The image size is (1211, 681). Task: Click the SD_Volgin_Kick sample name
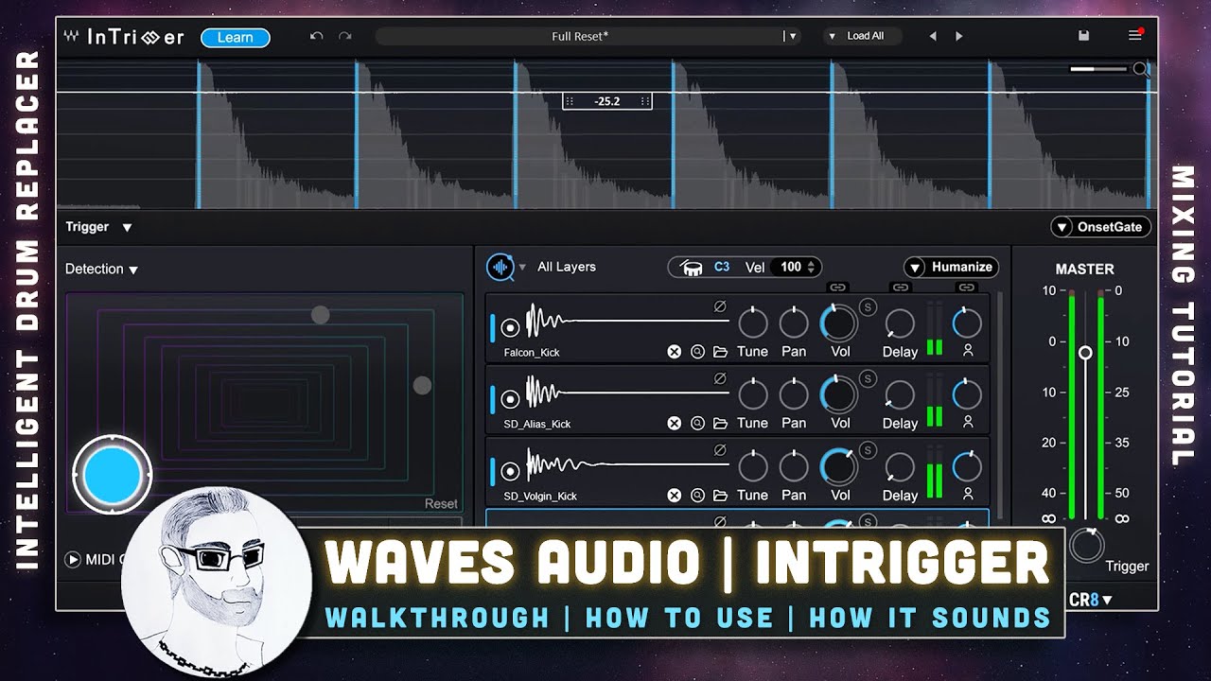[x=540, y=497]
